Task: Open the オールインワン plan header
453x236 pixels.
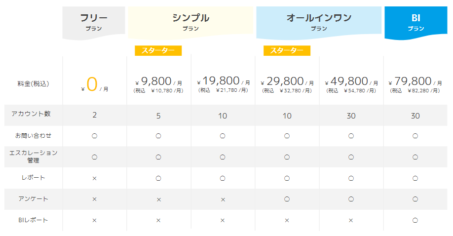Action: click(x=319, y=22)
